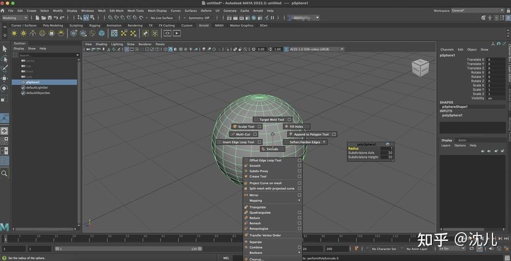Click the ViewCube in the viewport
Screen dimensions: 511x261
(420, 68)
